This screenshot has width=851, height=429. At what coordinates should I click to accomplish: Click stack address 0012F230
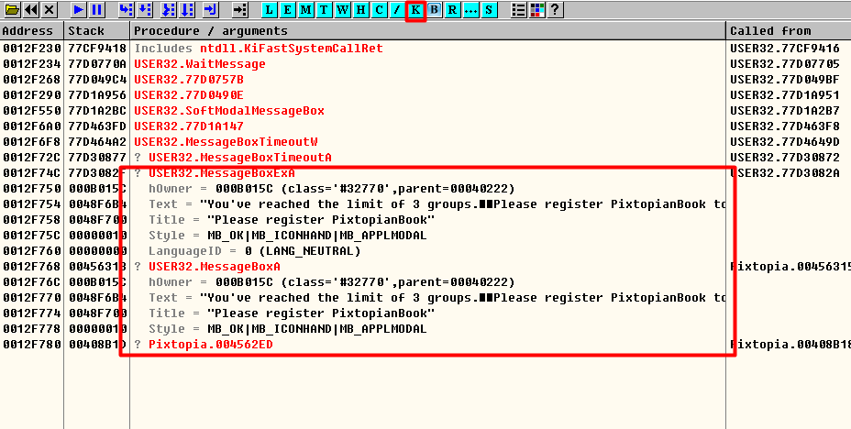pos(31,49)
